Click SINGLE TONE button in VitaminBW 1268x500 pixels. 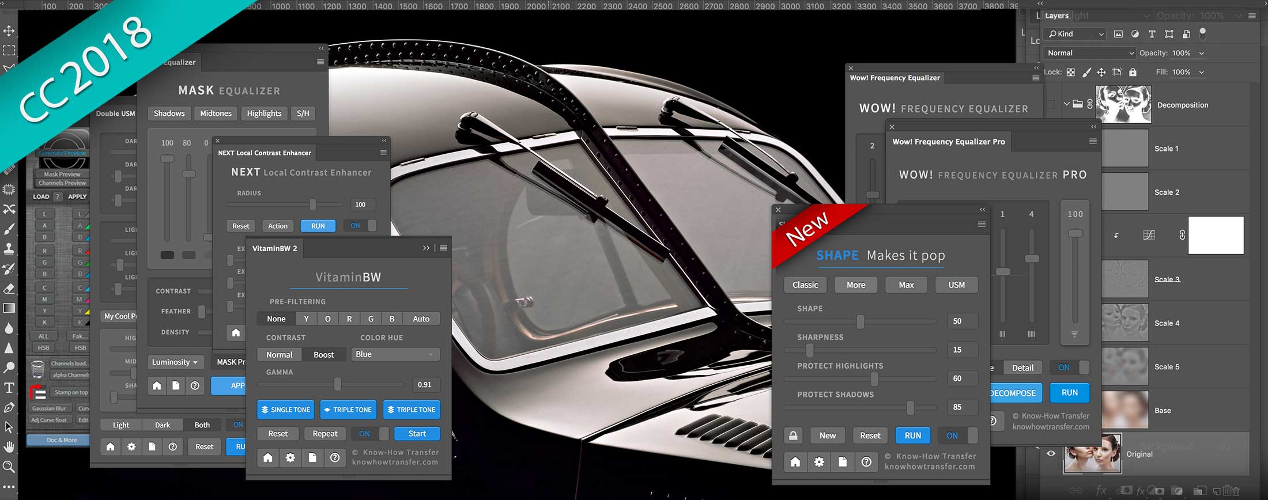coord(286,410)
